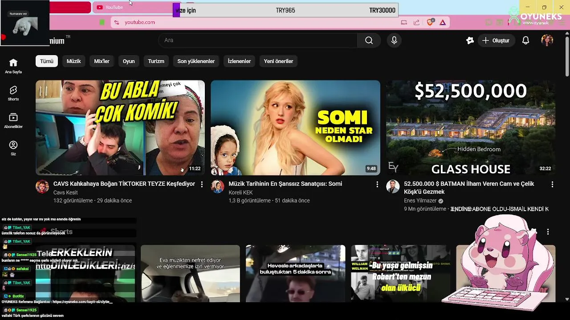
Task: Open options menu for Glass House video
Action: [x=552, y=184]
